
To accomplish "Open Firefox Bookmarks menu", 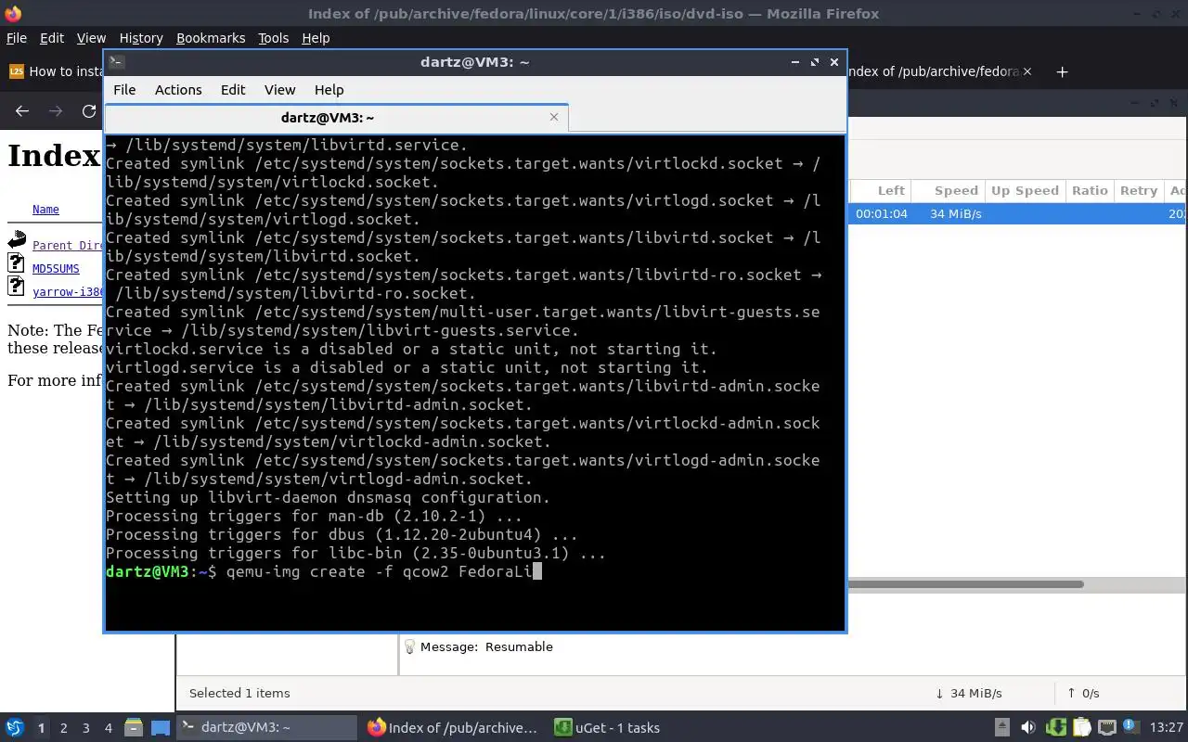I will click(x=211, y=38).
